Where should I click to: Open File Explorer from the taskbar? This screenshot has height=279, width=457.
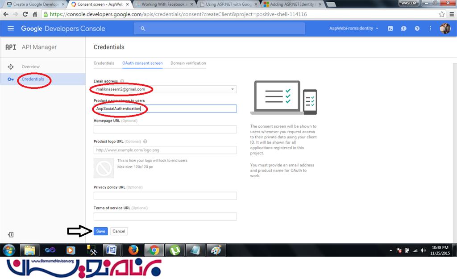click(x=29, y=250)
